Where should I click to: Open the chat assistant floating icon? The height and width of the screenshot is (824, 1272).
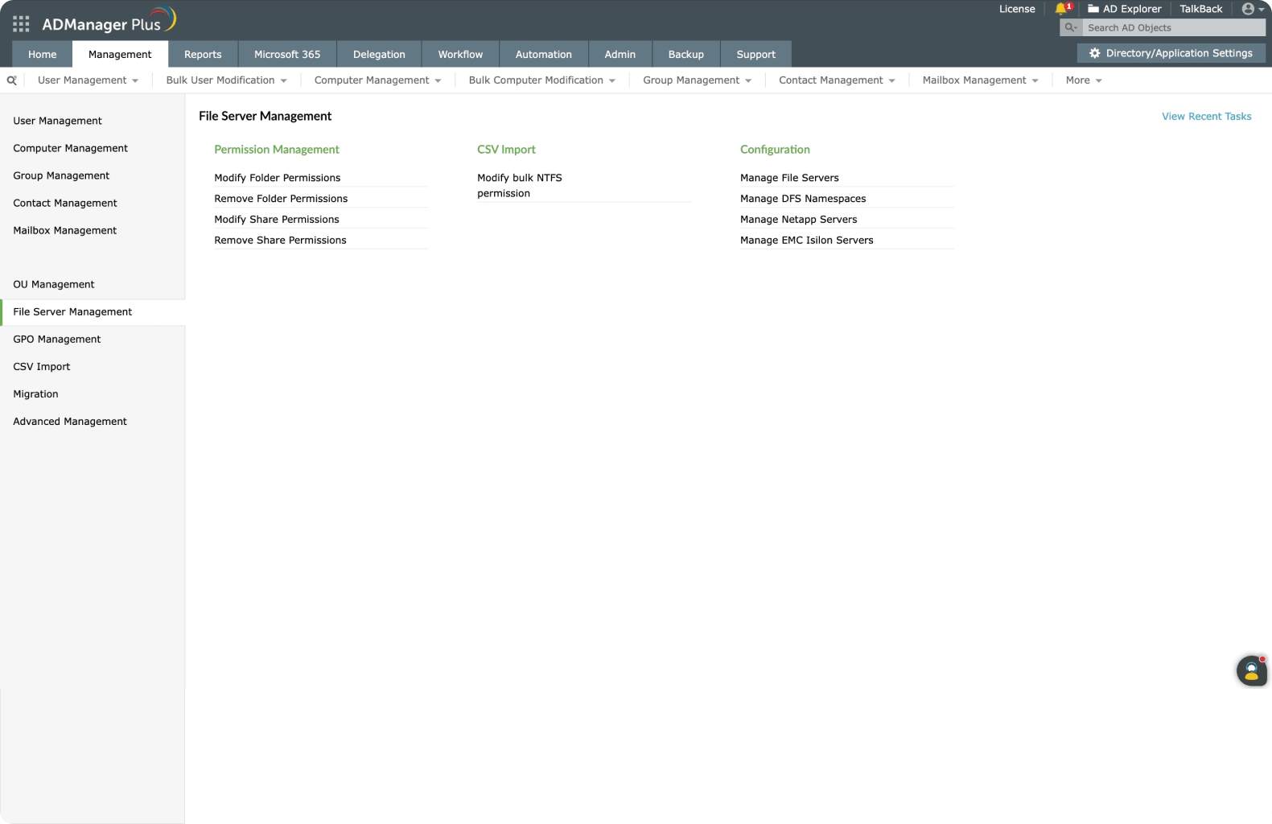click(1251, 670)
